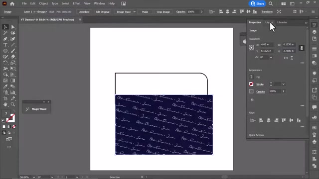319x179 pixels.
Task: Select the Type tool
Action: coord(5,45)
